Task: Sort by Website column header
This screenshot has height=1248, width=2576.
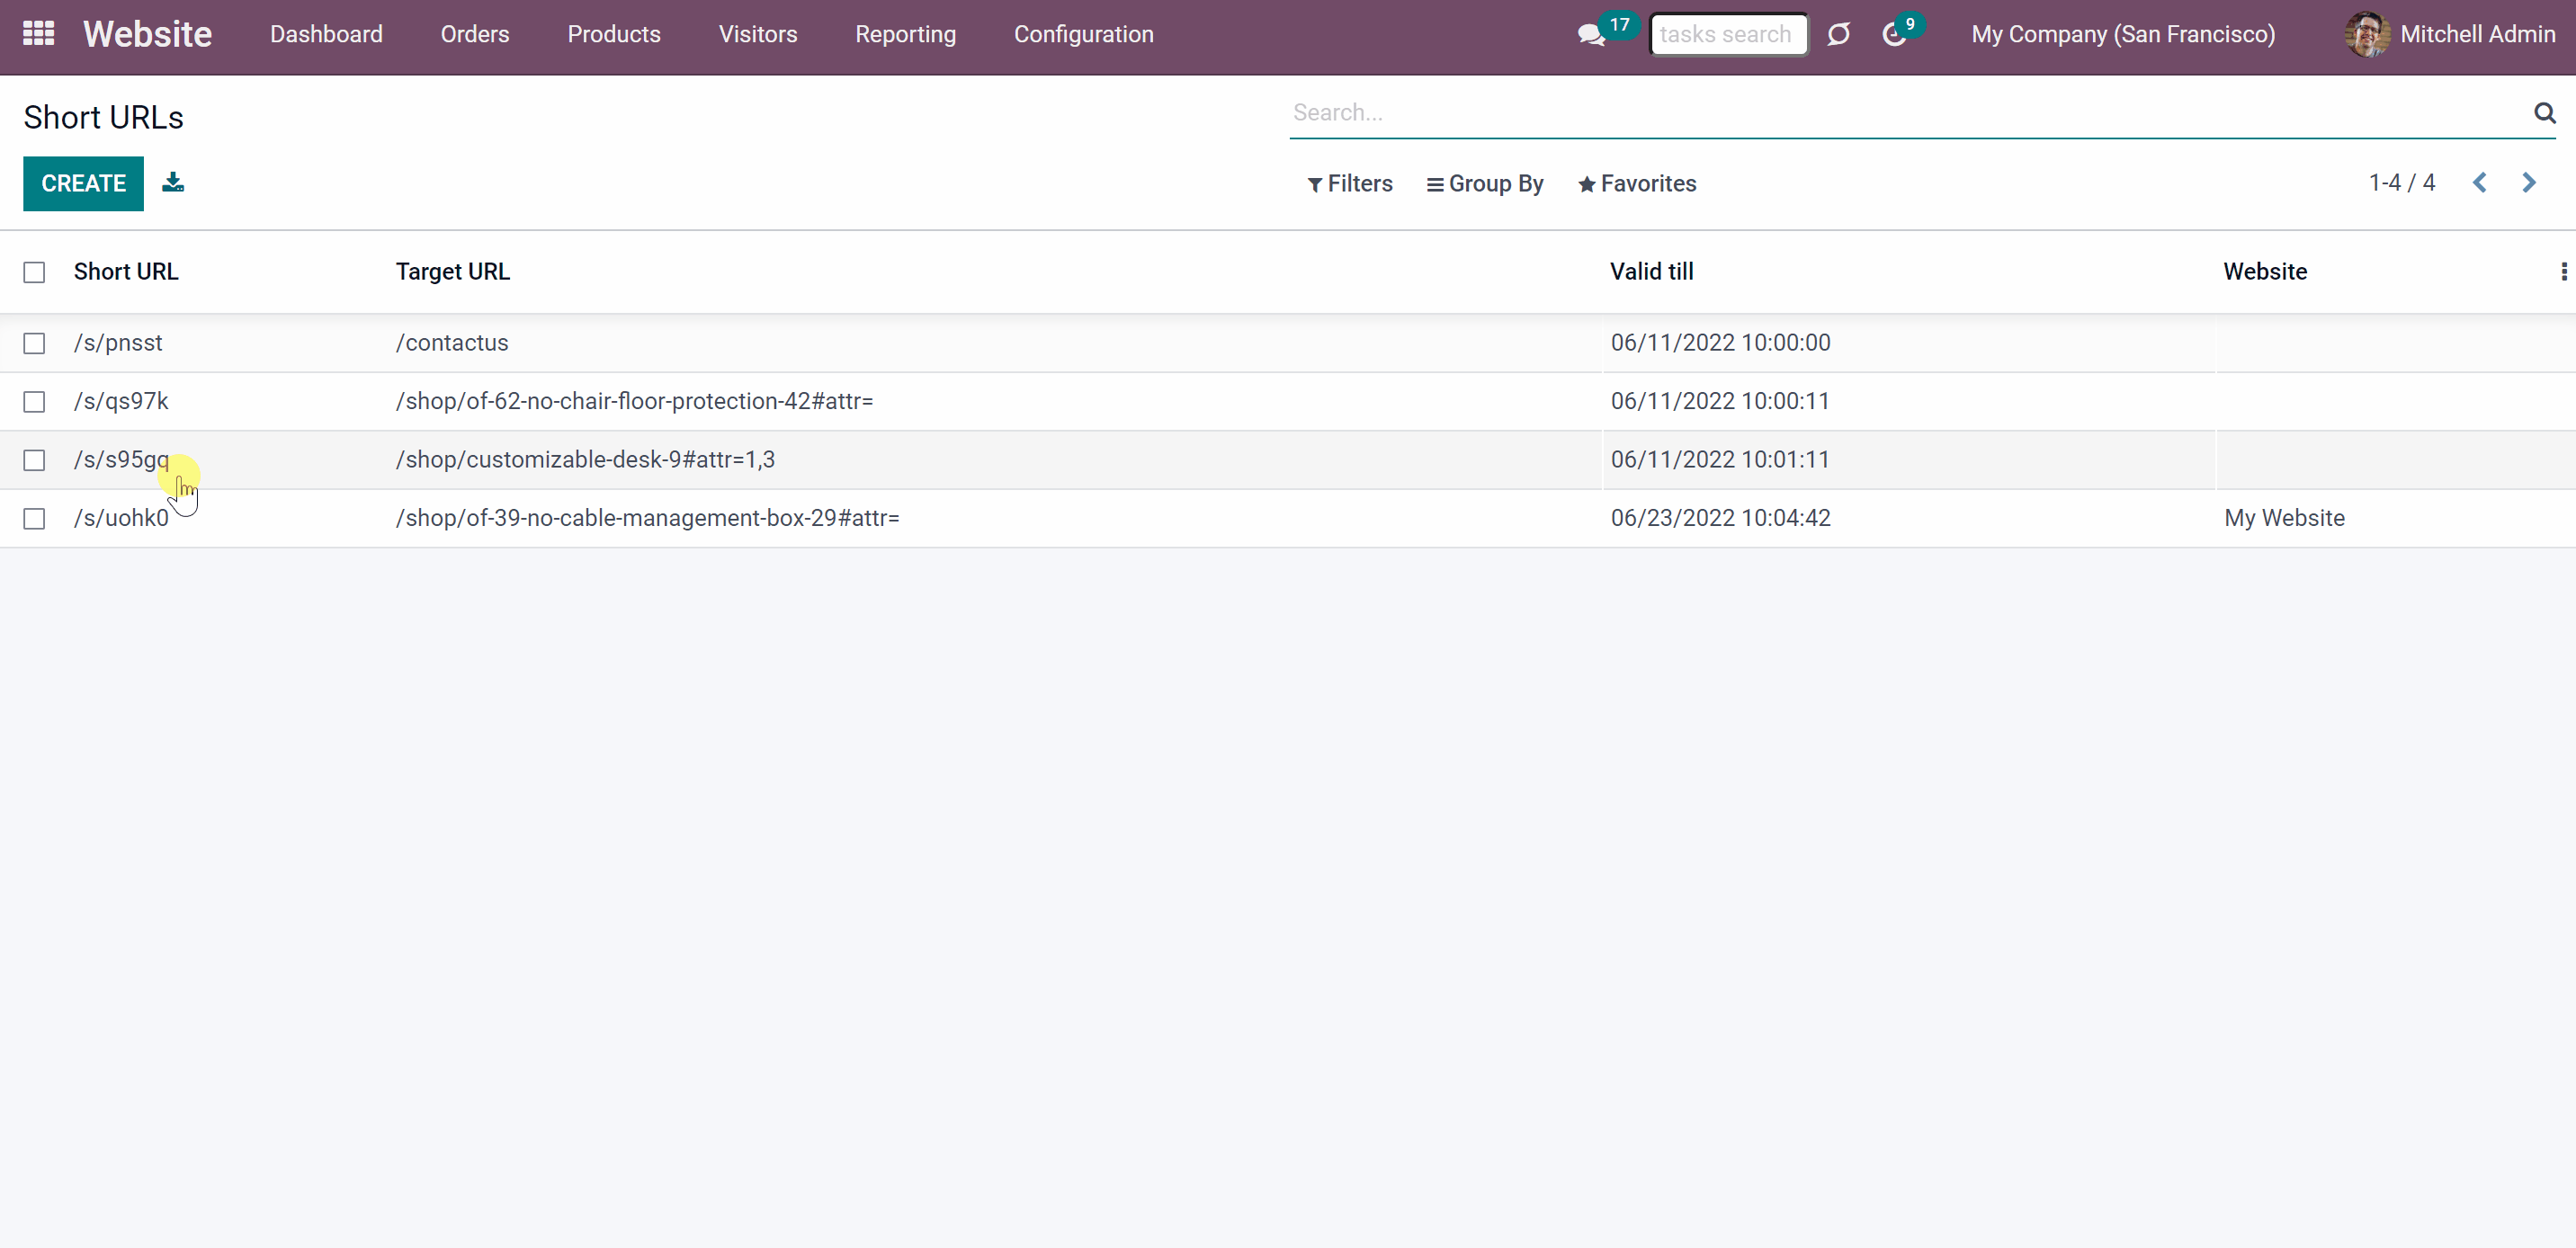Action: coord(2265,272)
